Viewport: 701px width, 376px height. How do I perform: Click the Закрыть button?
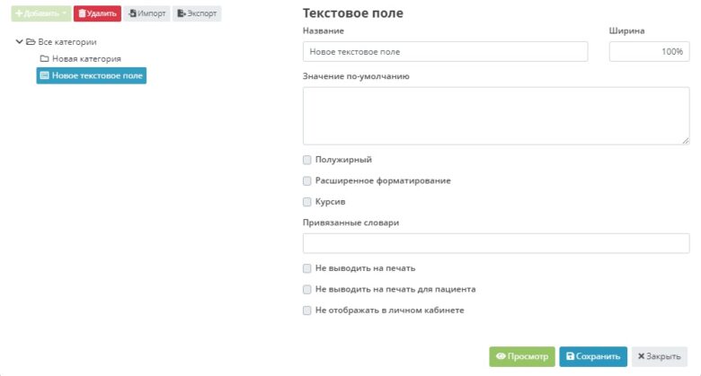[660, 357]
